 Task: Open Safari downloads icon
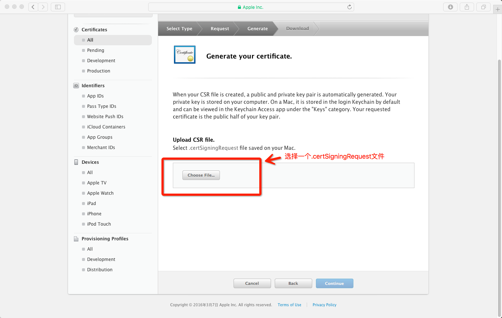click(451, 7)
